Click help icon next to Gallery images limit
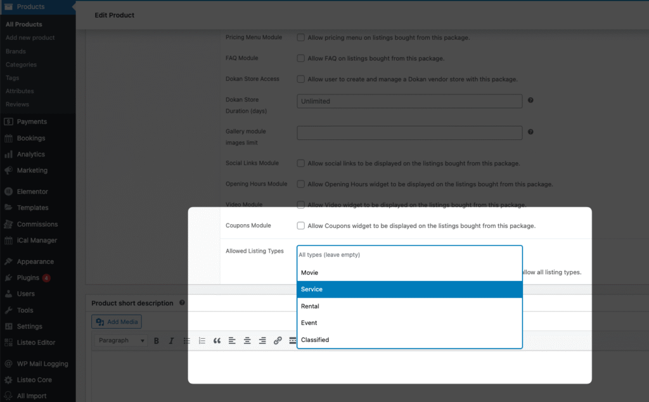Viewport: 649px width, 402px height. point(530,132)
